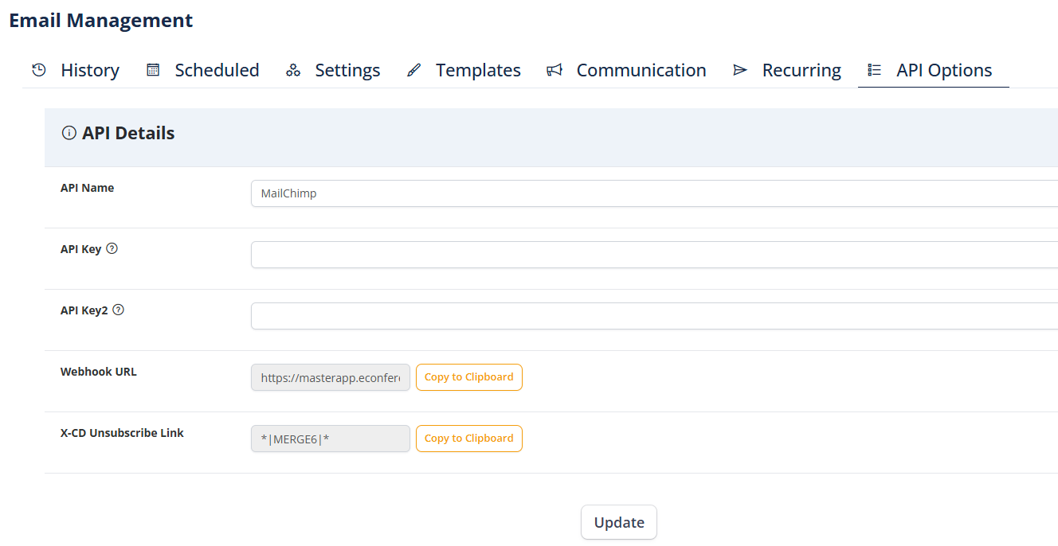Click into the API Key field

pyautogui.click(x=653, y=255)
